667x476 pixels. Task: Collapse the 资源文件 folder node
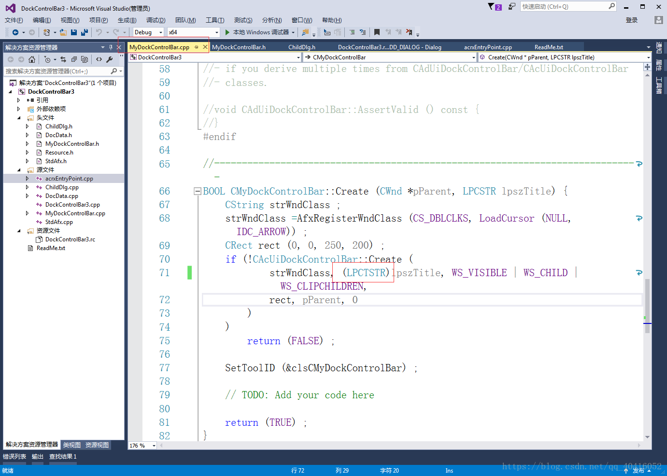19,231
